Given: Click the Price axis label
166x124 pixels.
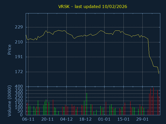Looking at the screenshot, I should tap(10, 50).
